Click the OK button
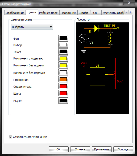 [59, 149]
